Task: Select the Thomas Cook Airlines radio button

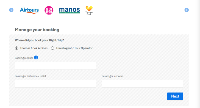Action: point(16,48)
